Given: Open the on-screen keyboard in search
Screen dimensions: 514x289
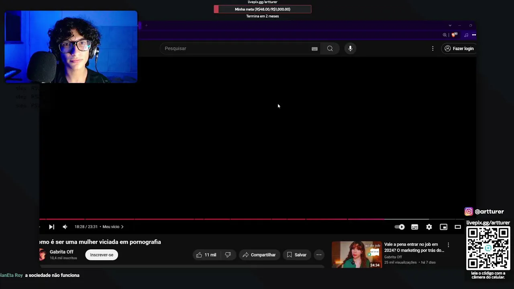Looking at the screenshot, I should pyautogui.click(x=314, y=49).
